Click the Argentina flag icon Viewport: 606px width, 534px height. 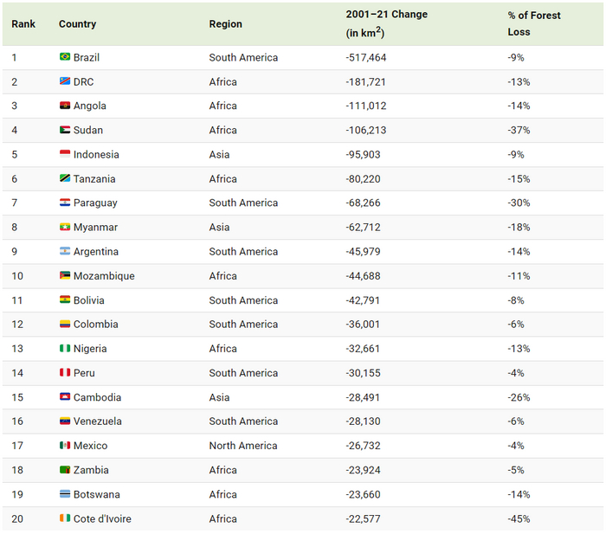[65, 251]
